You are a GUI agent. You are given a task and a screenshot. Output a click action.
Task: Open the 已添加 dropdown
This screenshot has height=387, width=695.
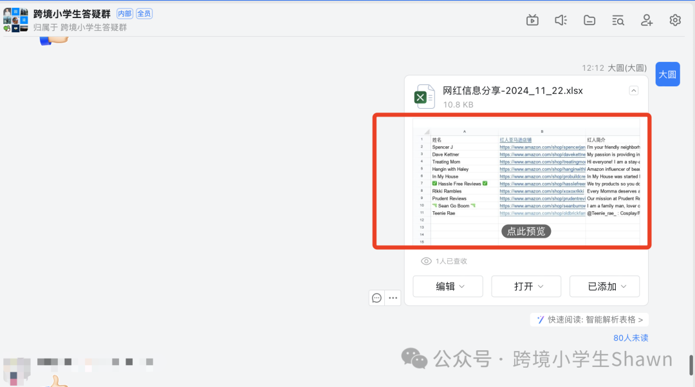pyautogui.click(x=604, y=286)
